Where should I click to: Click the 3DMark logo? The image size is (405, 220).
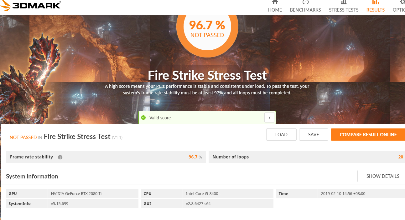click(x=30, y=6)
